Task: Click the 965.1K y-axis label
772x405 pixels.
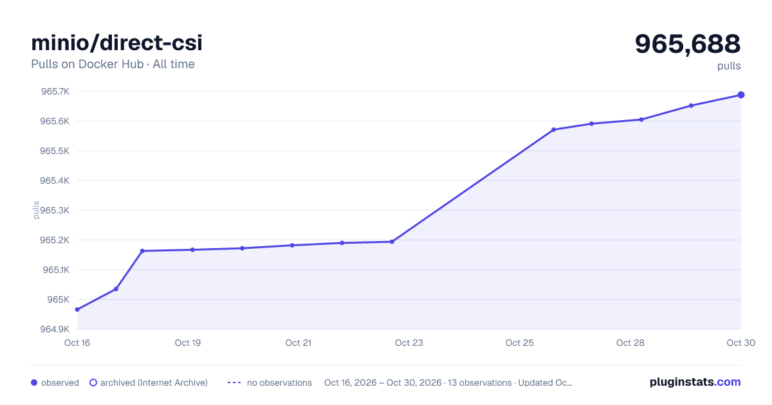Action: click(x=55, y=270)
